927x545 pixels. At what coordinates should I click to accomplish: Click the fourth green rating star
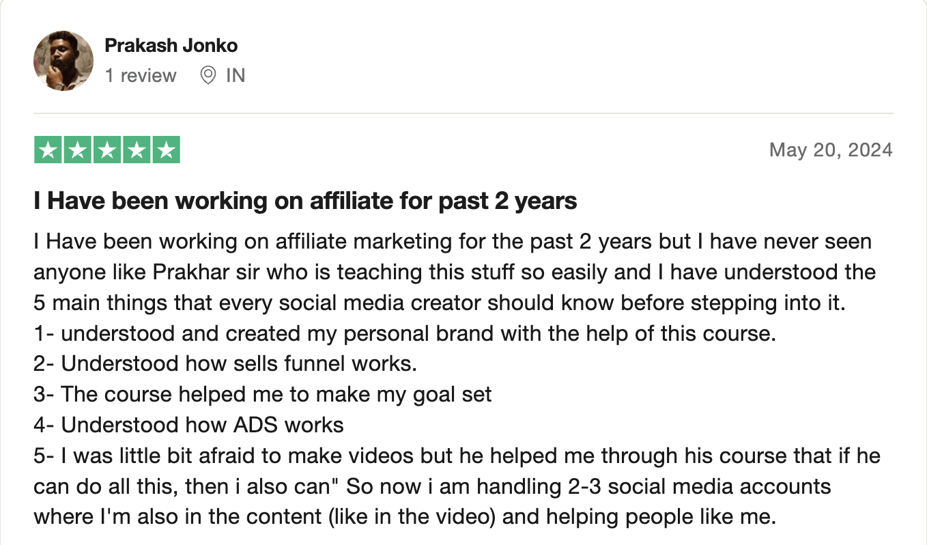(x=137, y=150)
